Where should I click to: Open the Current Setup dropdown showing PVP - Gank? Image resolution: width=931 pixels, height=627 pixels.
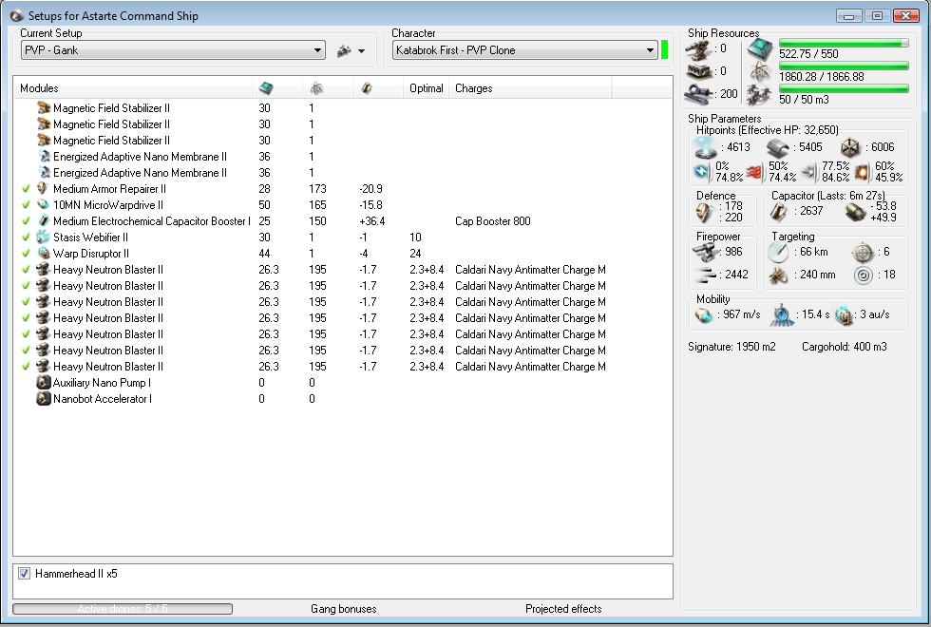(173, 49)
